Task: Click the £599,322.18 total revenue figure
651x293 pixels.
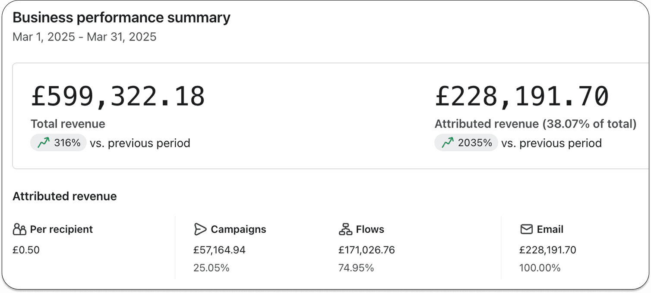Action: [118, 97]
